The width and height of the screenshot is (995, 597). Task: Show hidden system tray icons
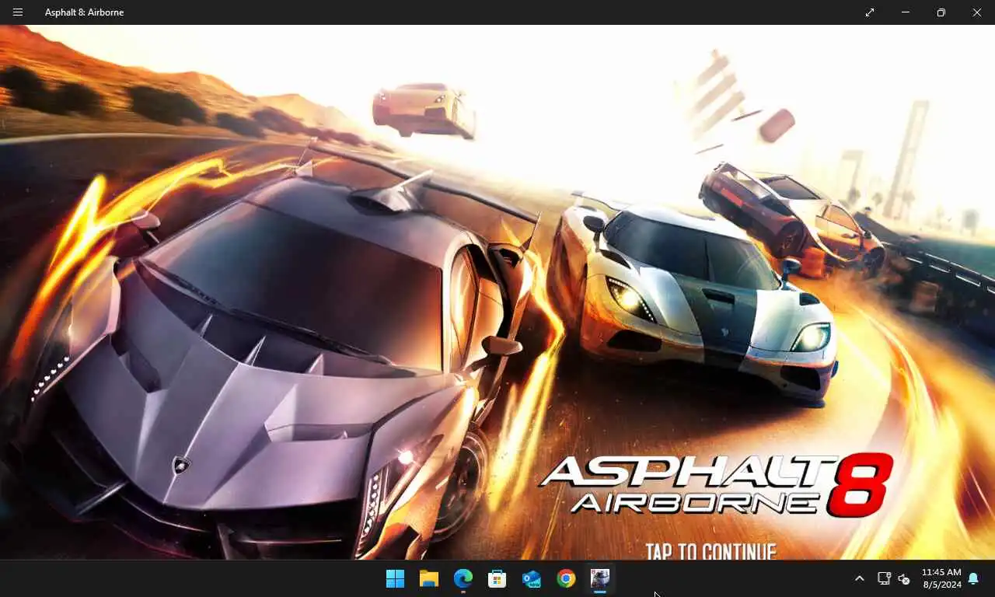(x=859, y=578)
